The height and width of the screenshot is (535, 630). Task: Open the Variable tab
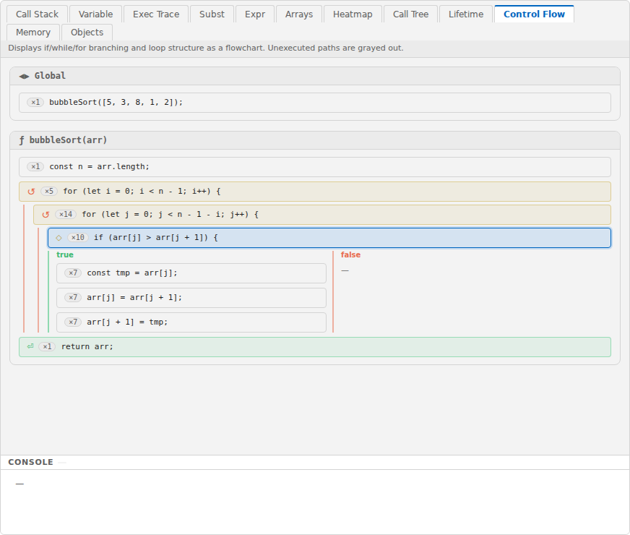coord(95,14)
